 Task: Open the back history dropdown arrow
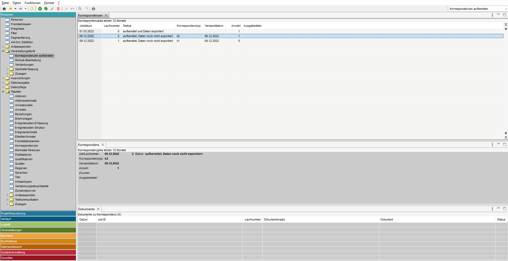coord(15,9)
